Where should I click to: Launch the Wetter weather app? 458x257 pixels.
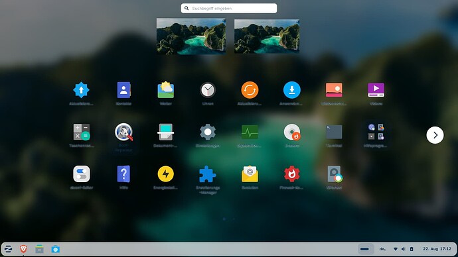click(x=166, y=90)
